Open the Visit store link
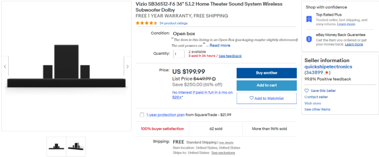This screenshot has width=379, height=157. [313, 103]
